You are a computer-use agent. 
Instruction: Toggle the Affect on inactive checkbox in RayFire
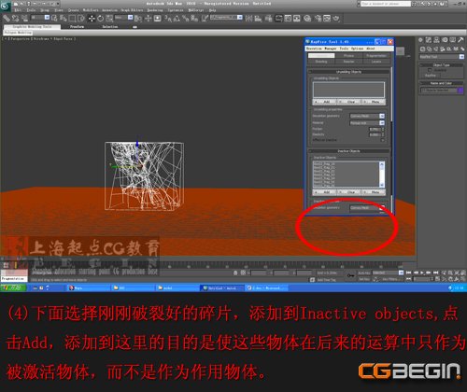(x=382, y=140)
